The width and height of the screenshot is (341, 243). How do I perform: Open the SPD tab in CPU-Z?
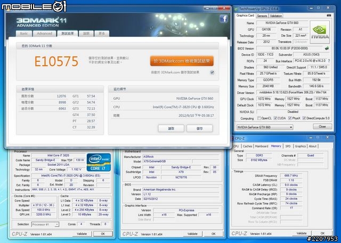pyautogui.click(x=288, y=146)
